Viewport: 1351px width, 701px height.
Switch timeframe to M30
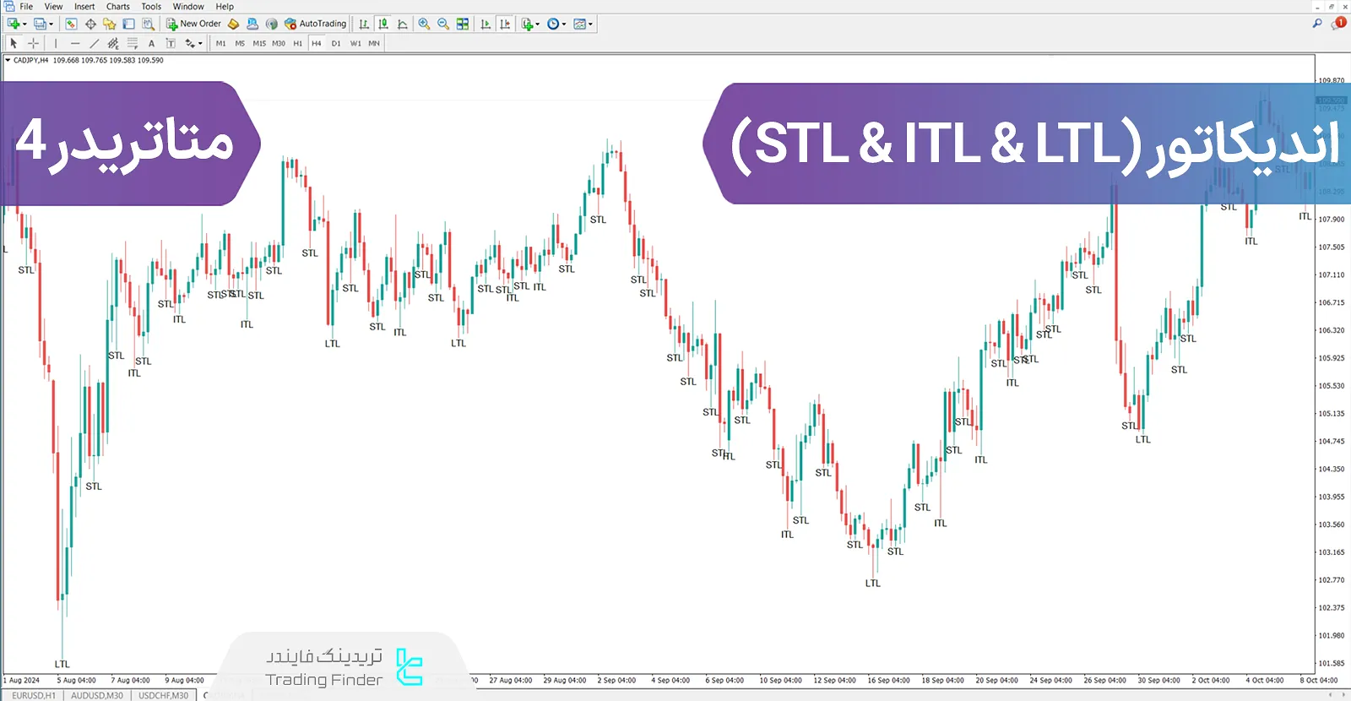279,43
